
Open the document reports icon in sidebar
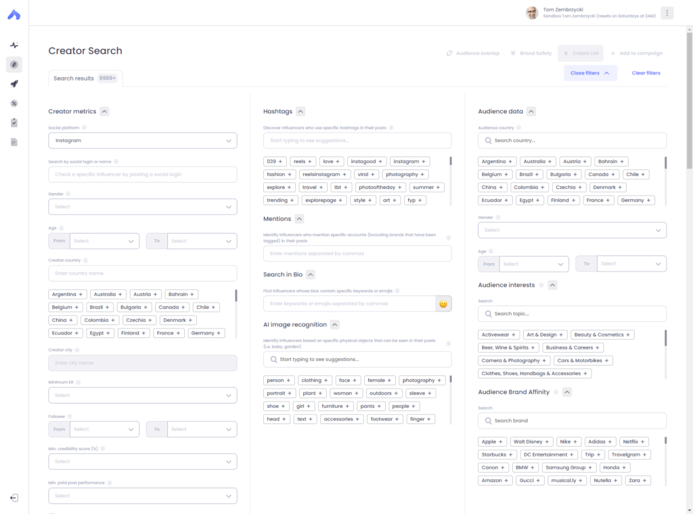pyautogui.click(x=14, y=142)
